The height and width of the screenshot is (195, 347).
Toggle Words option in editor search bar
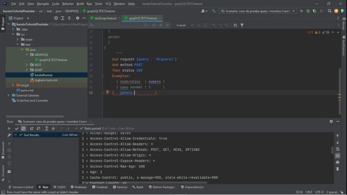[x=161, y=25]
